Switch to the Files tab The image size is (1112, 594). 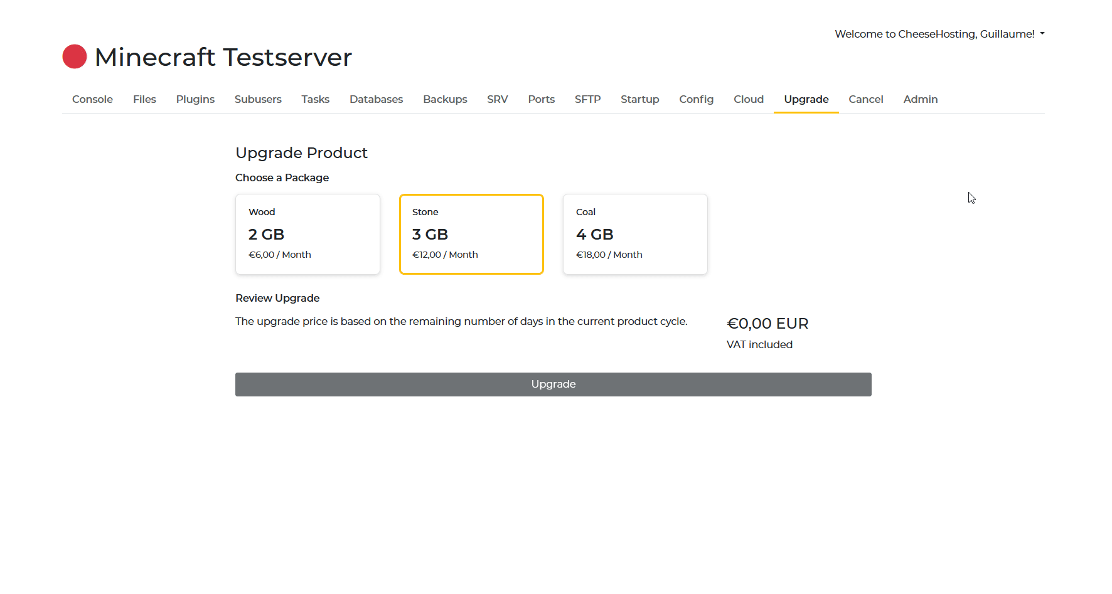coord(144,99)
